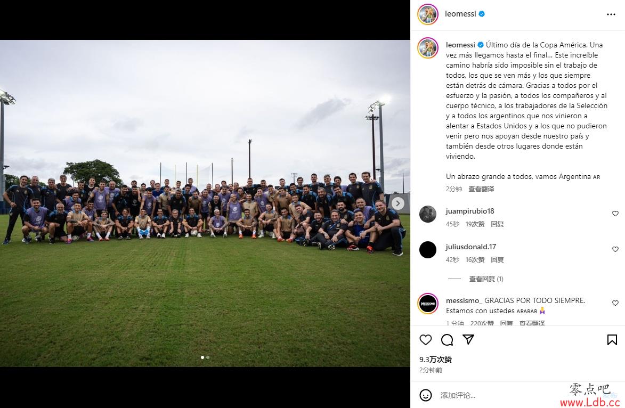Open the messismo_ profile avatar
This screenshot has width=625, height=408.
click(428, 304)
